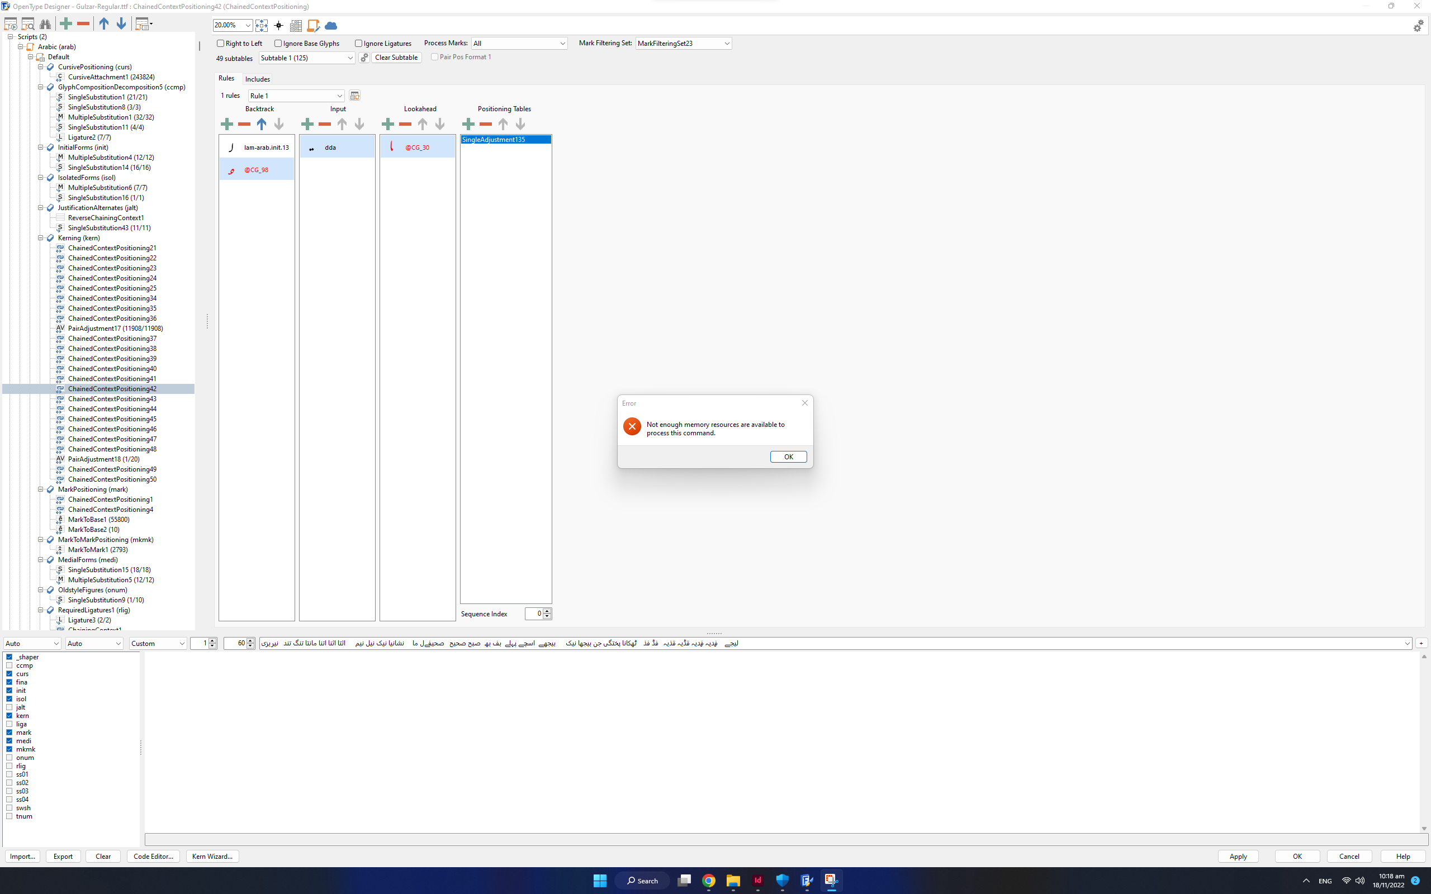
Task: Select CursiveAttachment1 (243824) in tree
Action: pyautogui.click(x=111, y=77)
